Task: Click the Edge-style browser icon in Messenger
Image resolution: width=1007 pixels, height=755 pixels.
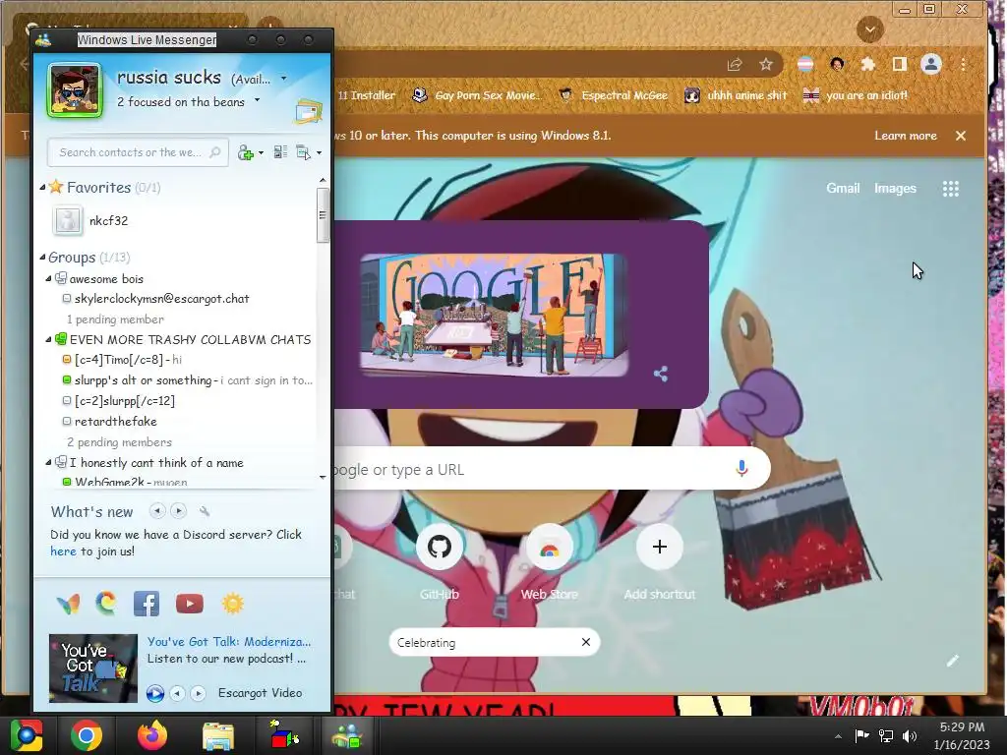Action: [x=106, y=604]
